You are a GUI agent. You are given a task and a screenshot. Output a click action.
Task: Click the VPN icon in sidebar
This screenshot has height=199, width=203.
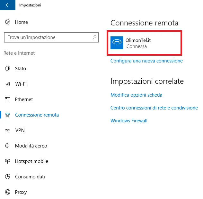click(x=8, y=130)
